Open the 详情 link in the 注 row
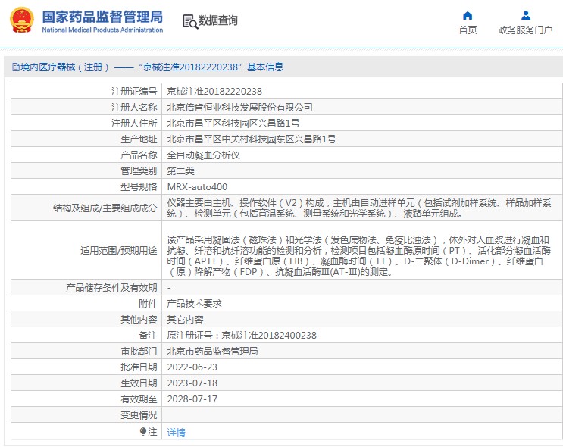 click(176, 433)
